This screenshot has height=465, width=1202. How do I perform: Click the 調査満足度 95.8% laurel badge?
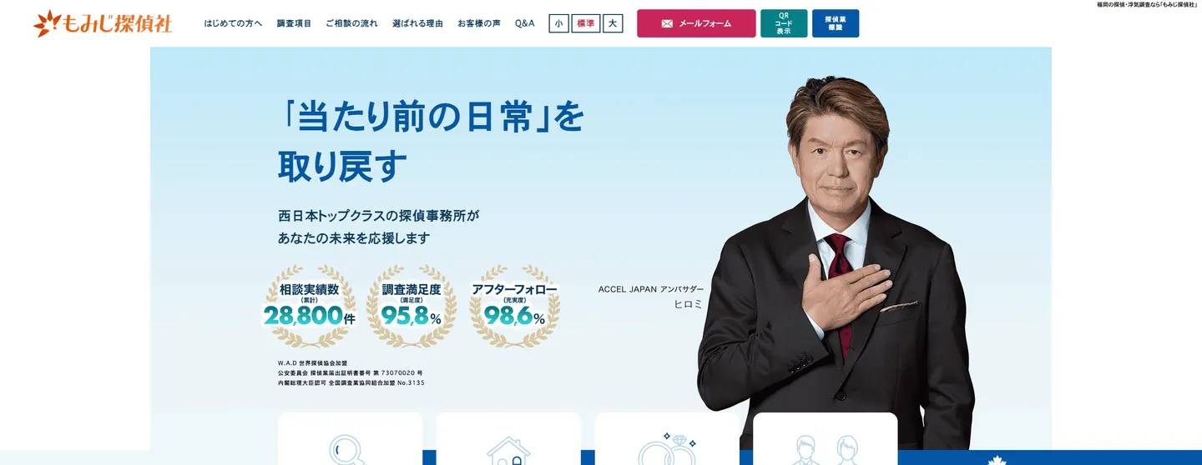coord(411,306)
